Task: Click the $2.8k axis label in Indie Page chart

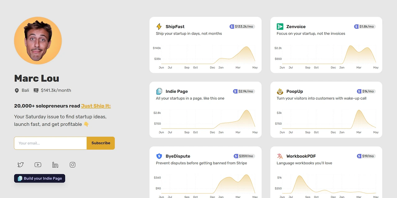Action: pyautogui.click(x=157, y=113)
